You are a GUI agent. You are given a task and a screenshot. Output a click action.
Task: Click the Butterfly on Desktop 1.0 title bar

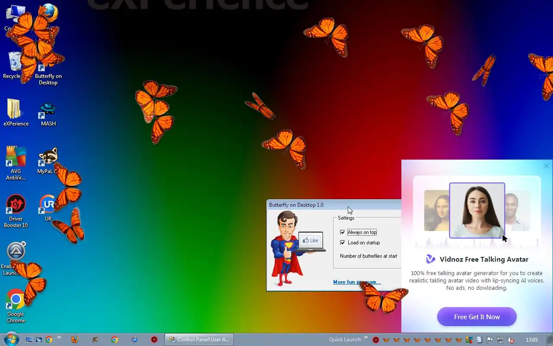pyautogui.click(x=334, y=205)
